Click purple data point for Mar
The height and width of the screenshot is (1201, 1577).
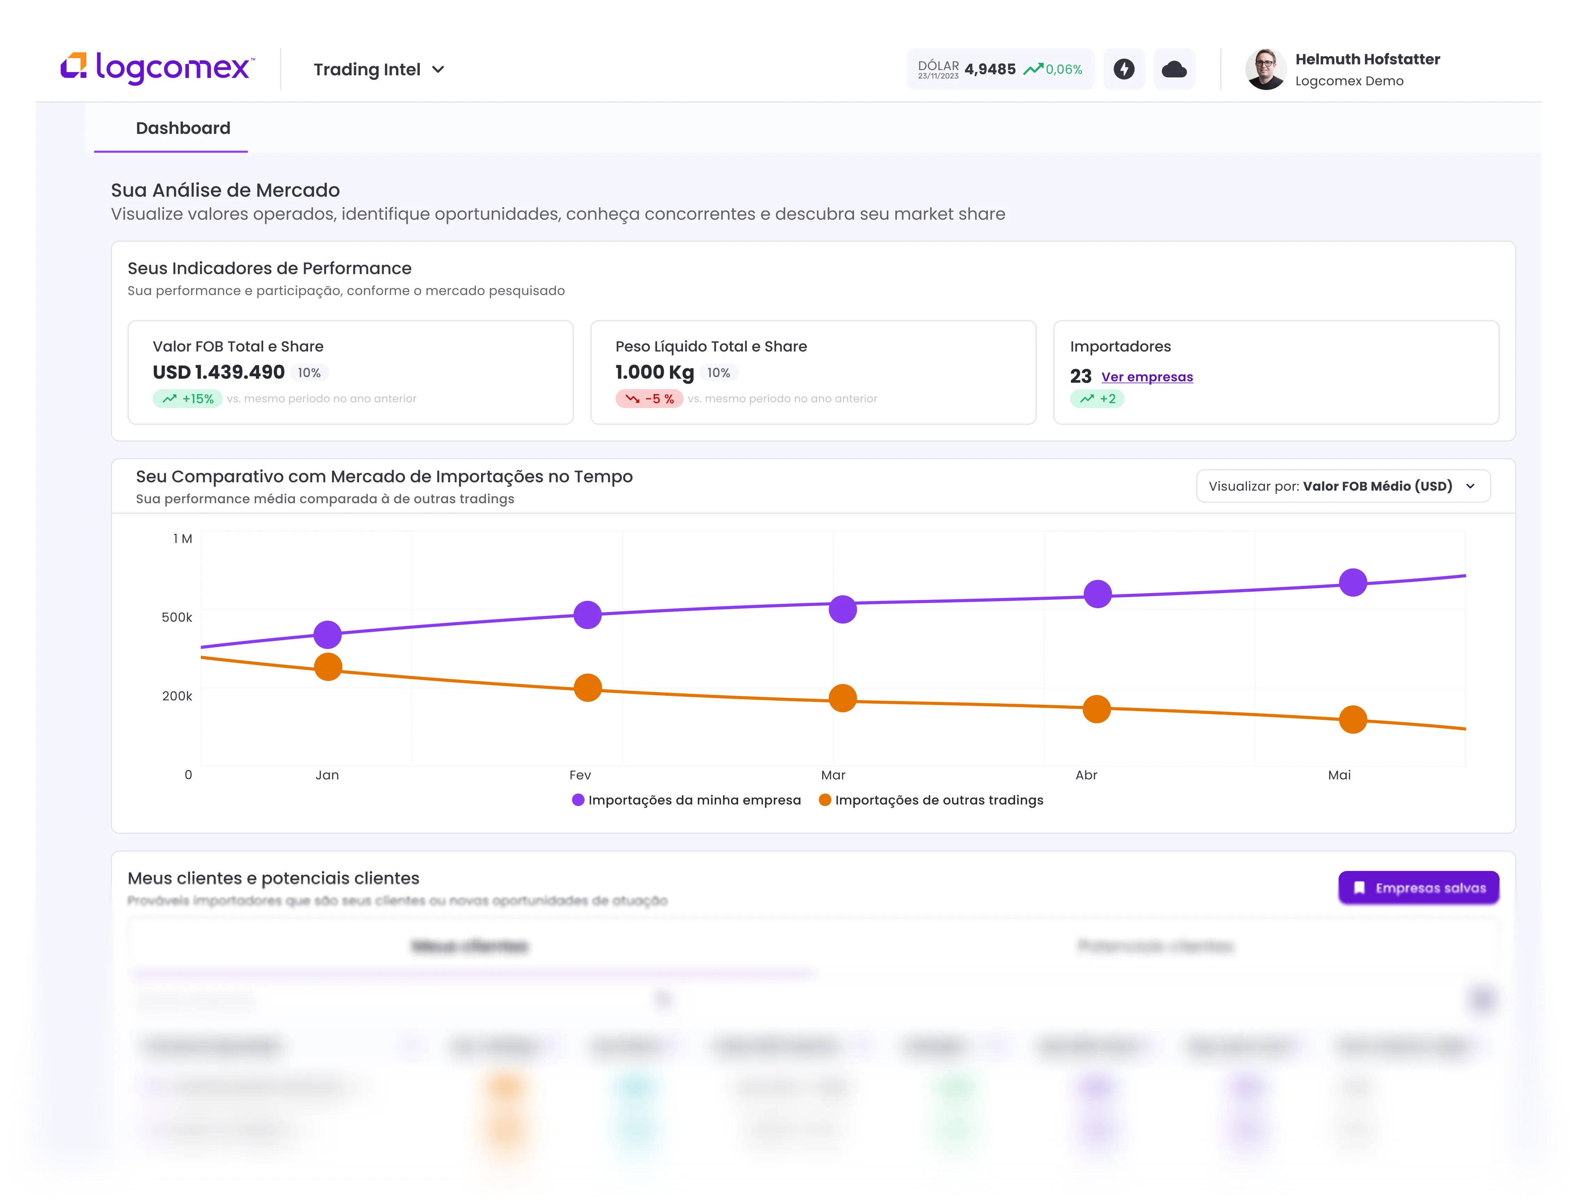[x=843, y=609]
